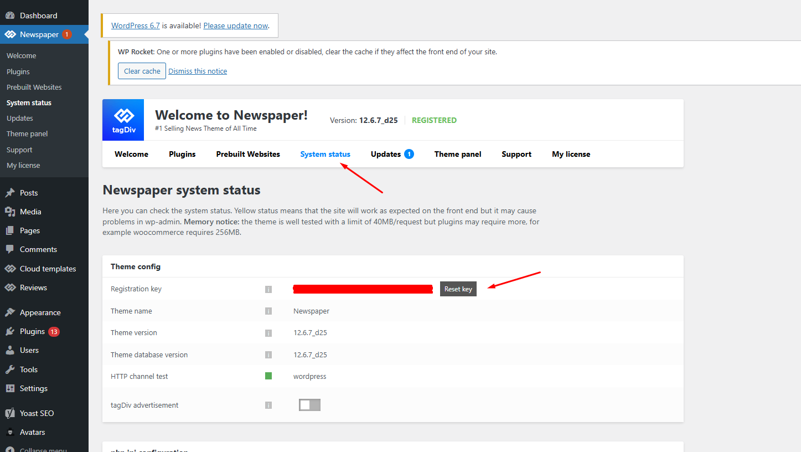Click the Theme config section heading
The height and width of the screenshot is (452, 801).
136,266
